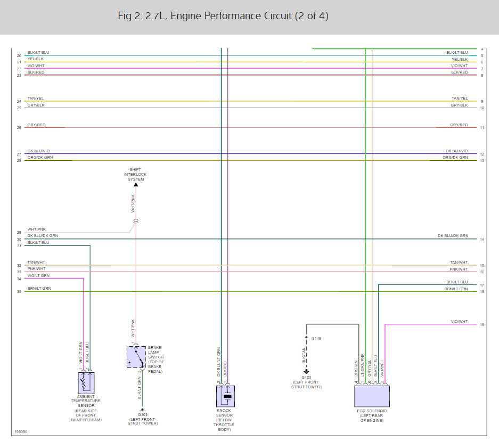Click the vertical 'LT GRN/PNK' wire label
Screen dimensions: 499x441
pos(362,365)
